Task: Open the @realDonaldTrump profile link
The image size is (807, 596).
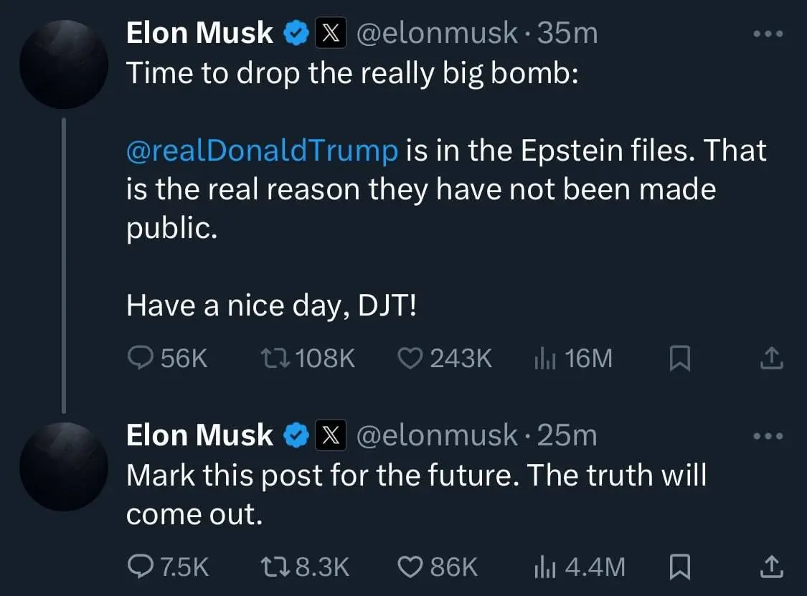Action: point(261,150)
